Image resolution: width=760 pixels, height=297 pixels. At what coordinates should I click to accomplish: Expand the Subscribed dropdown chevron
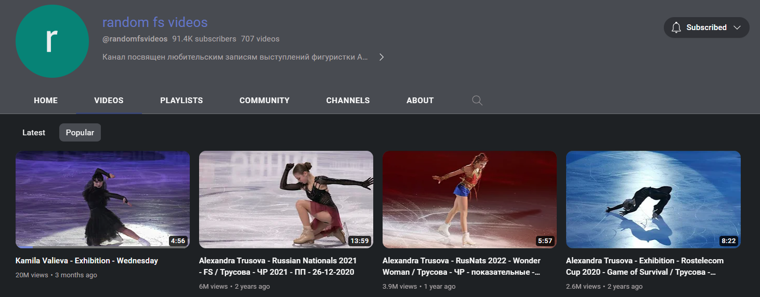point(737,27)
